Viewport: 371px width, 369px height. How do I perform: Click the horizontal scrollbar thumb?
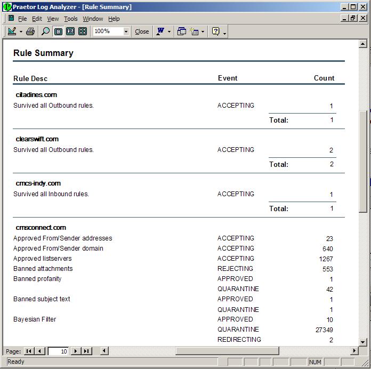pyautogui.click(x=227, y=351)
